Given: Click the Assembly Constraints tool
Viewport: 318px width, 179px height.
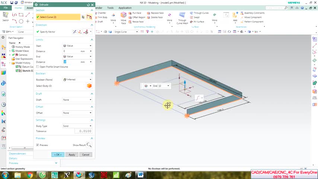Looking at the screenshot, I should [252, 13].
